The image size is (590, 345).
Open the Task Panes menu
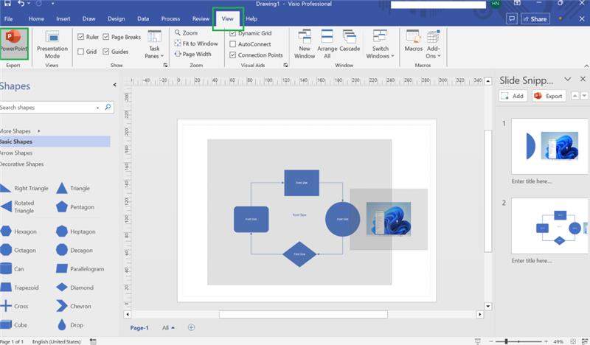pos(154,44)
